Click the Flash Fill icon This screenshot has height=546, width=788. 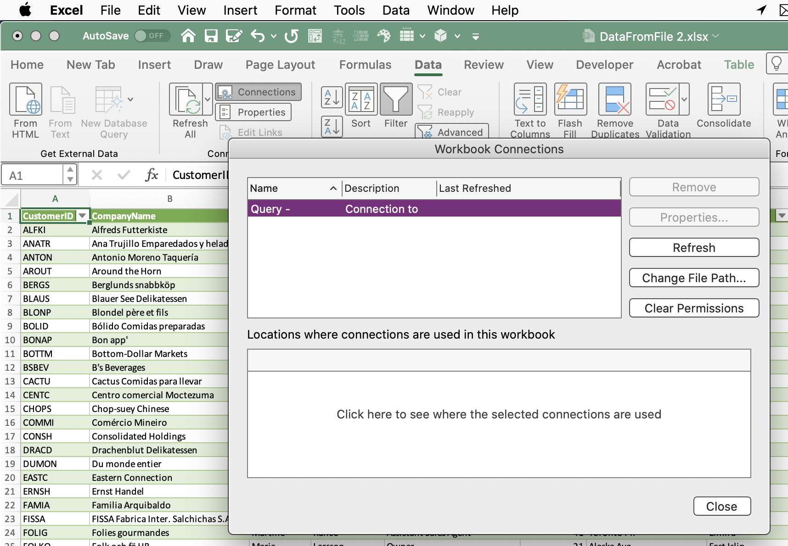tap(570, 99)
